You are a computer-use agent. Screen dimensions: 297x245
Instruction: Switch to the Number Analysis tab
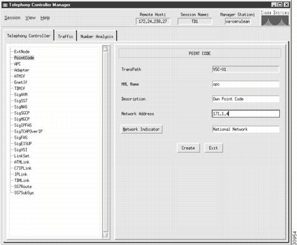pyautogui.click(x=97, y=37)
